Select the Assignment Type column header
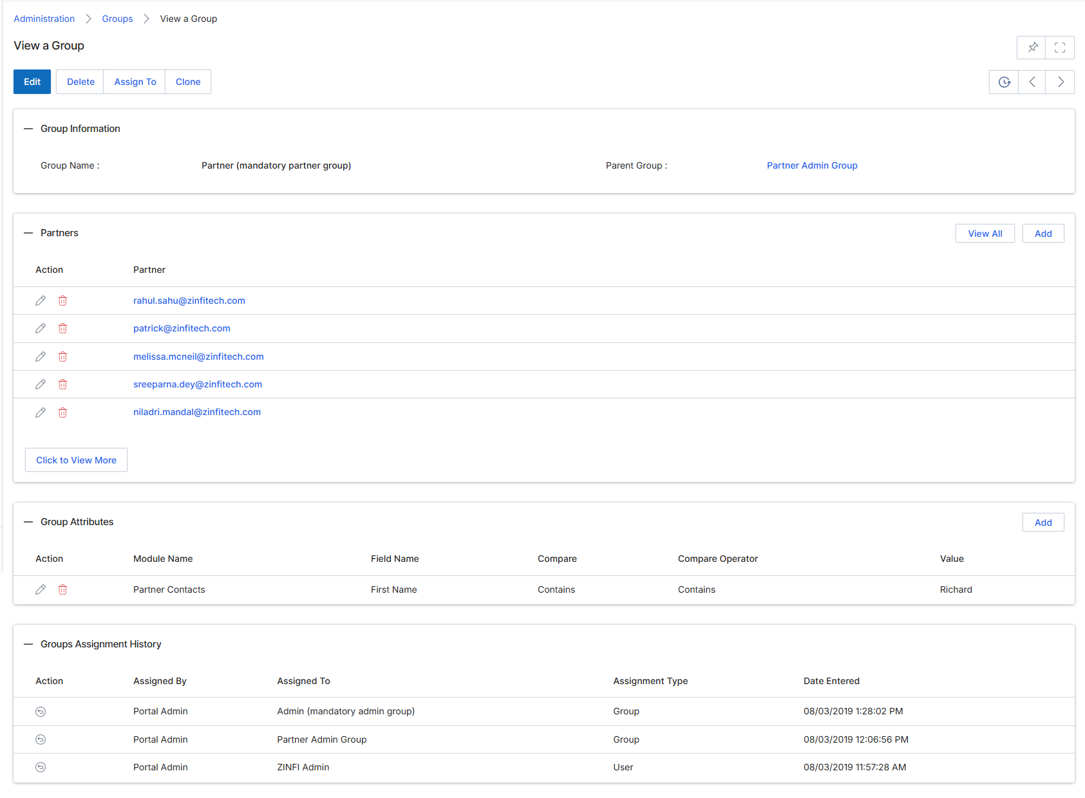1085x798 pixels. [x=650, y=681]
